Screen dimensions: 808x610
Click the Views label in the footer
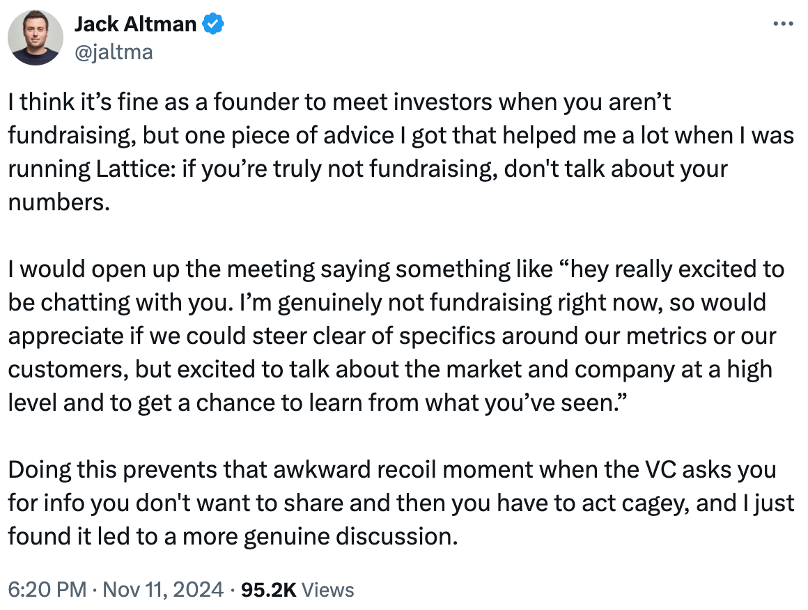click(x=328, y=589)
